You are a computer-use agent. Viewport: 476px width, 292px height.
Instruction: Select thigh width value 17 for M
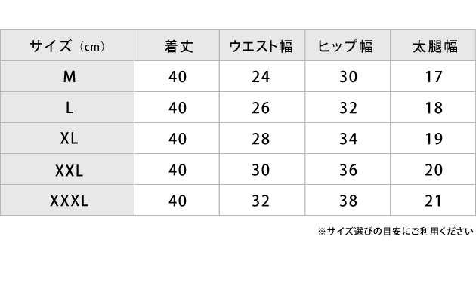coord(433,76)
